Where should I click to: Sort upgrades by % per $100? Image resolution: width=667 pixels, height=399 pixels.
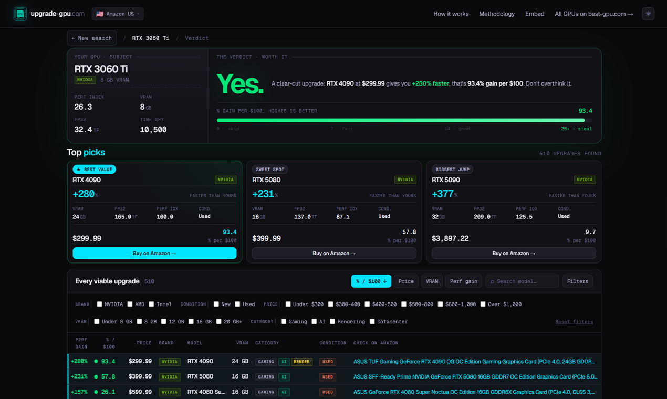click(x=371, y=281)
